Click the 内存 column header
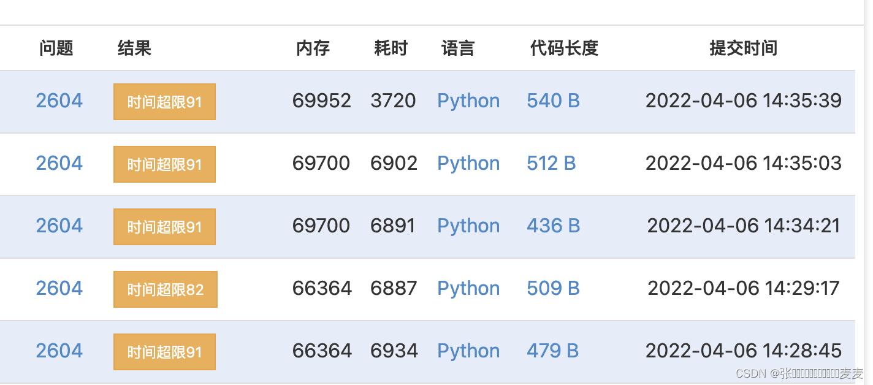The height and width of the screenshot is (385, 873). pyautogui.click(x=313, y=48)
